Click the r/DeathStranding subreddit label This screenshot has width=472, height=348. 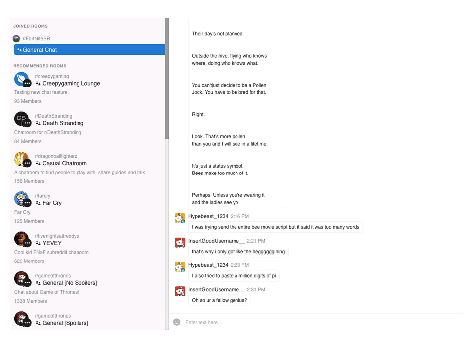tap(54, 116)
